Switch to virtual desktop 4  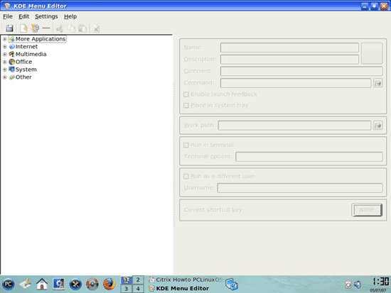tap(138, 289)
